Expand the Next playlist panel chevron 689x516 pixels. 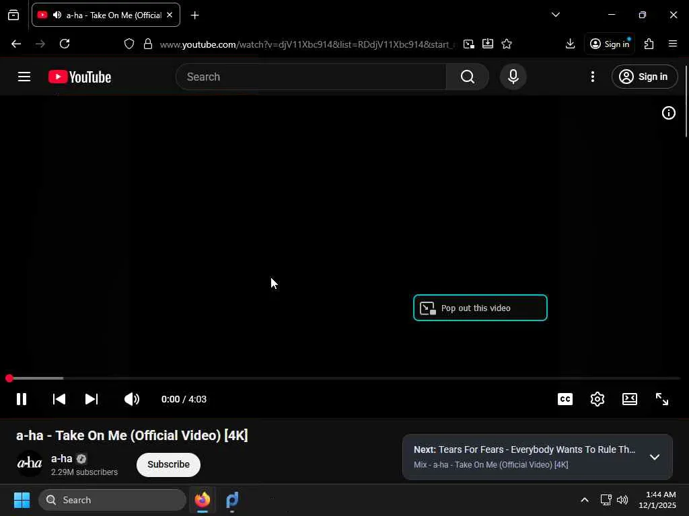pyautogui.click(x=654, y=457)
